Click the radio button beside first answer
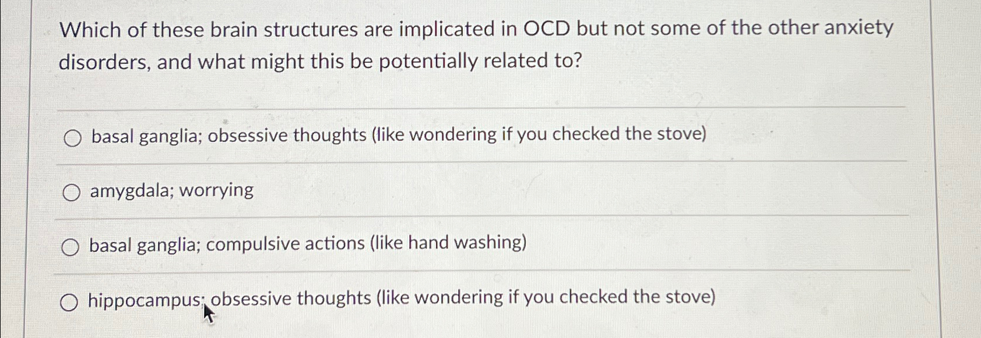The width and height of the screenshot is (981, 338). (x=72, y=138)
